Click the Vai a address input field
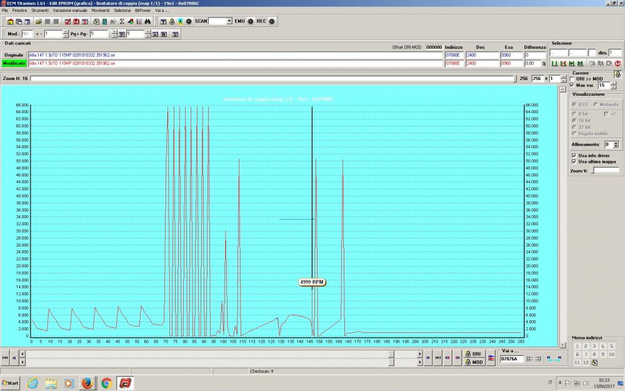The width and height of the screenshot is (625, 391). [x=511, y=358]
